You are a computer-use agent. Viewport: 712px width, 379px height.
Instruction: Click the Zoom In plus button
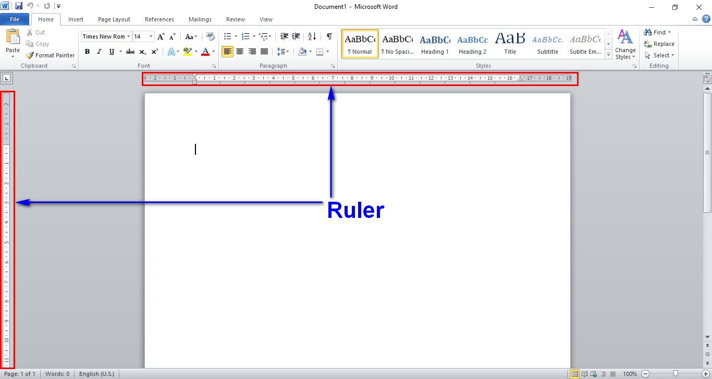pyautogui.click(x=706, y=374)
